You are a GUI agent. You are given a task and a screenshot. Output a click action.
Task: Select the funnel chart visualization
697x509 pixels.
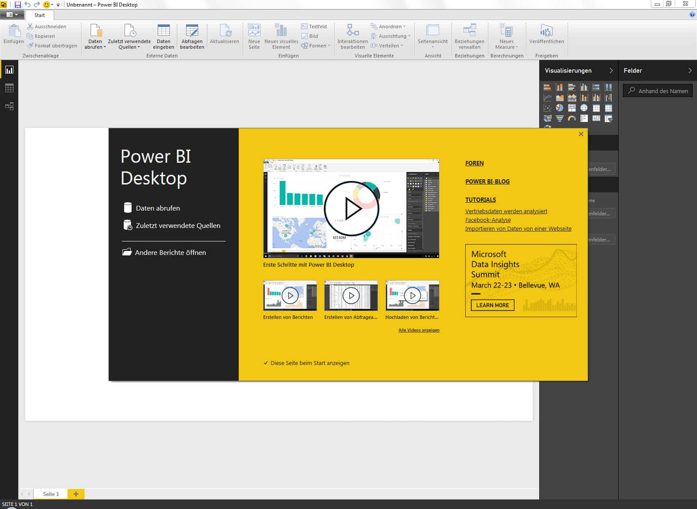click(x=560, y=118)
